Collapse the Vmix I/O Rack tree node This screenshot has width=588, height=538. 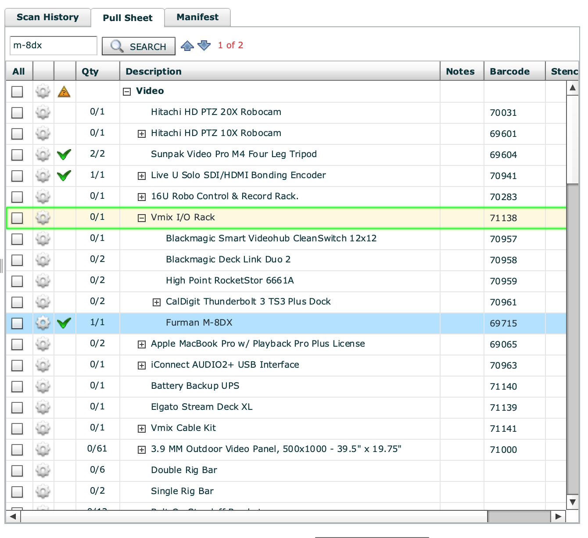142,218
